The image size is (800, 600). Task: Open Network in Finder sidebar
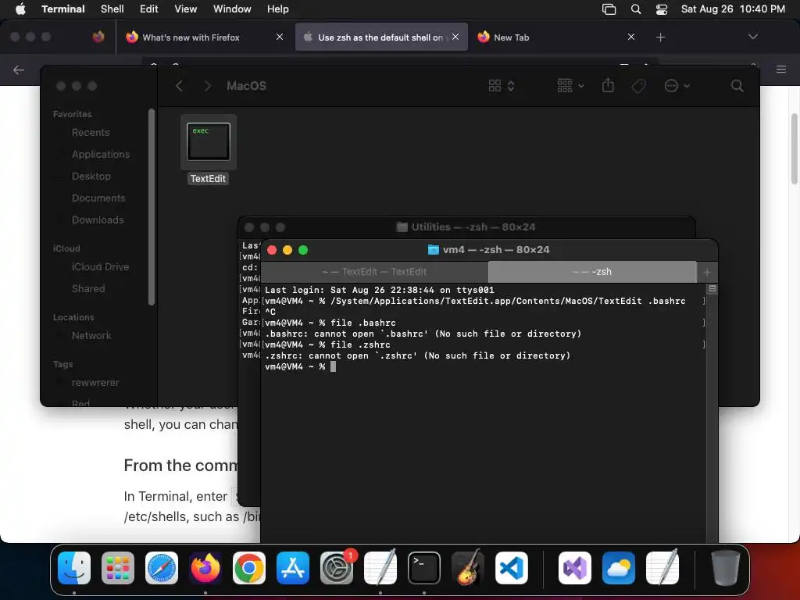pyautogui.click(x=91, y=336)
